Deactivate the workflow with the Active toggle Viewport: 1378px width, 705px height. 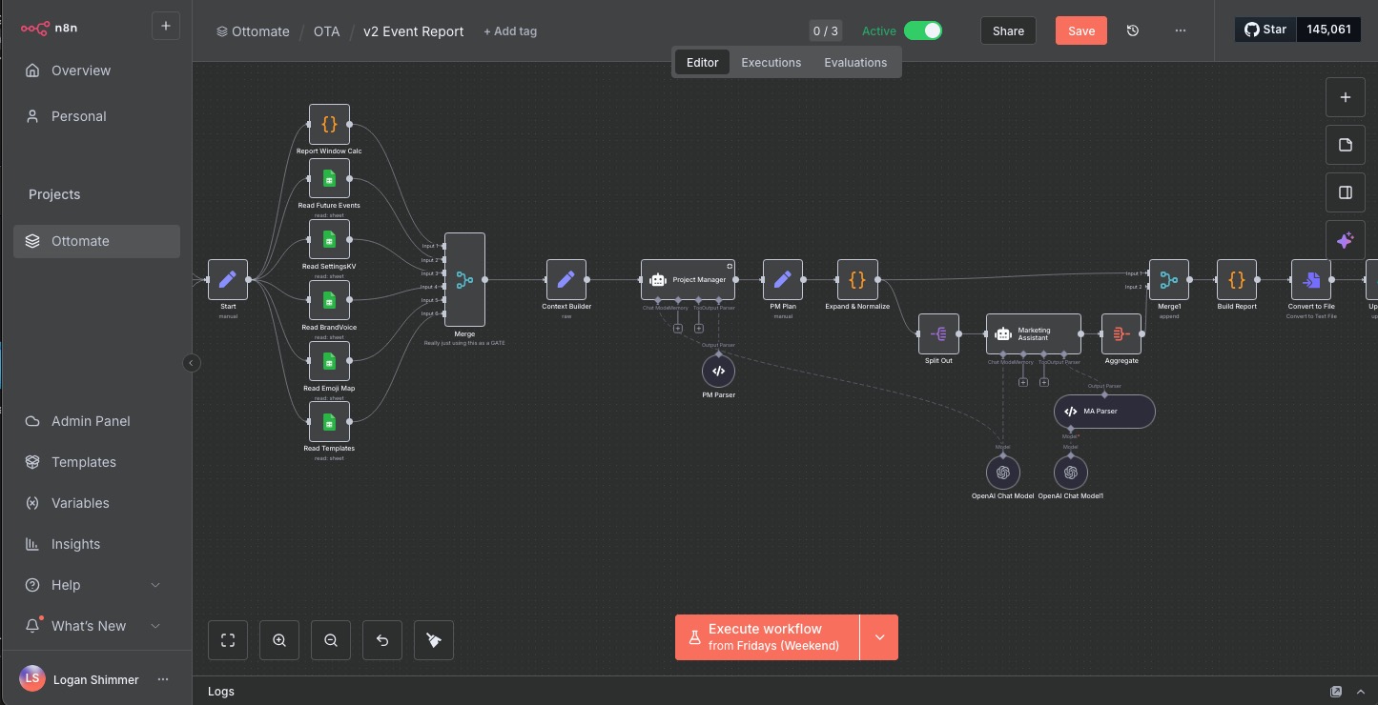click(x=921, y=30)
